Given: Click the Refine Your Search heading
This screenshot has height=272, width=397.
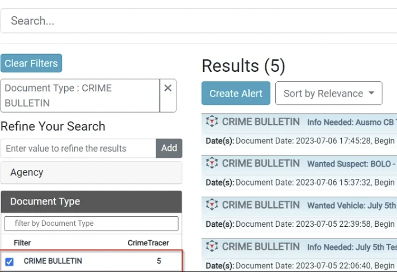Looking at the screenshot, I should [x=53, y=126].
